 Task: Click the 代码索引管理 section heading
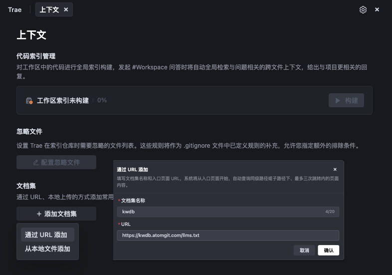[36, 56]
